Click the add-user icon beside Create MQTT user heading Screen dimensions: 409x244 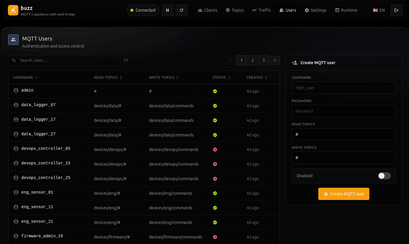pos(295,63)
